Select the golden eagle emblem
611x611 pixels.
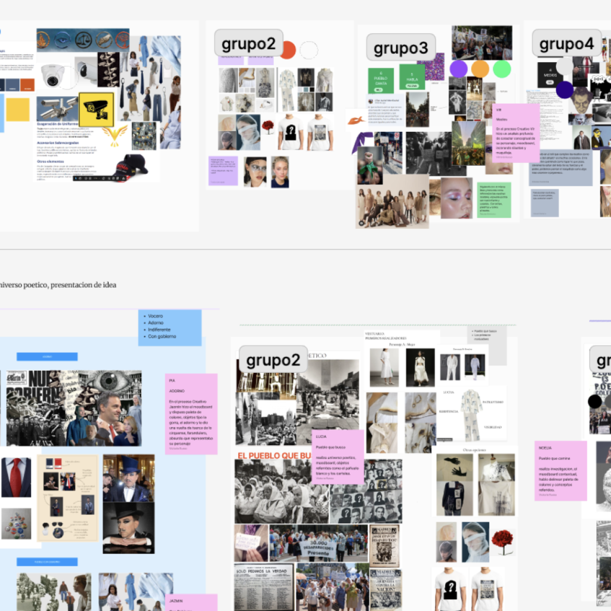(115, 135)
